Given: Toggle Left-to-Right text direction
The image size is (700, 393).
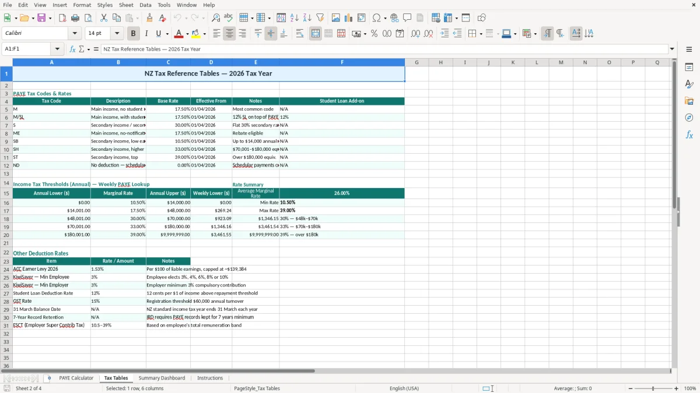Looking at the screenshot, I should pos(547,34).
